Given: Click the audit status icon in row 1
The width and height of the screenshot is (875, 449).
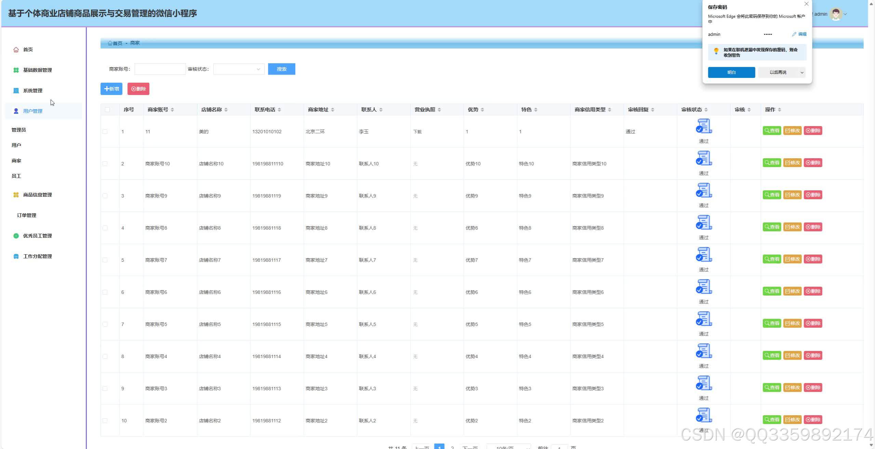Looking at the screenshot, I should pyautogui.click(x=703, y=126).
